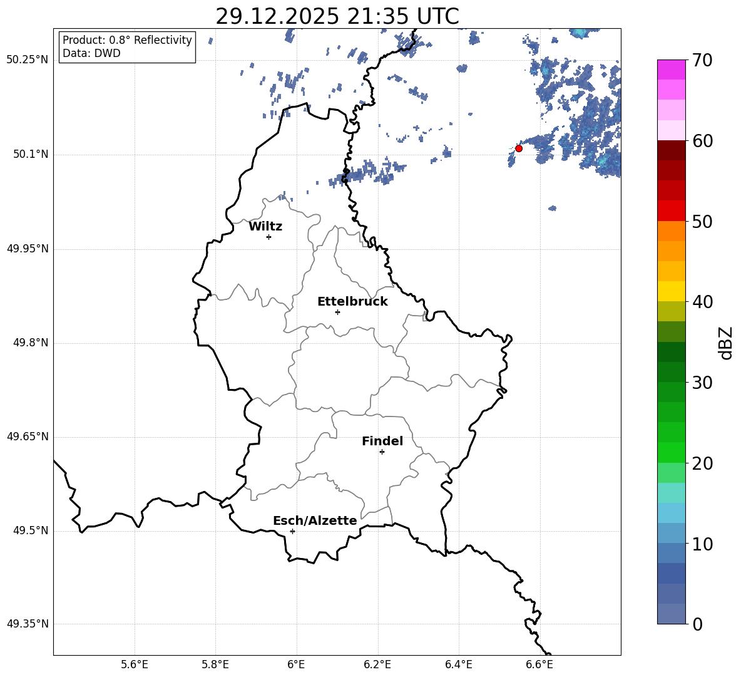Click the 49.35°N latitude label
Screen dimensions: 741x677
(28, 624)
